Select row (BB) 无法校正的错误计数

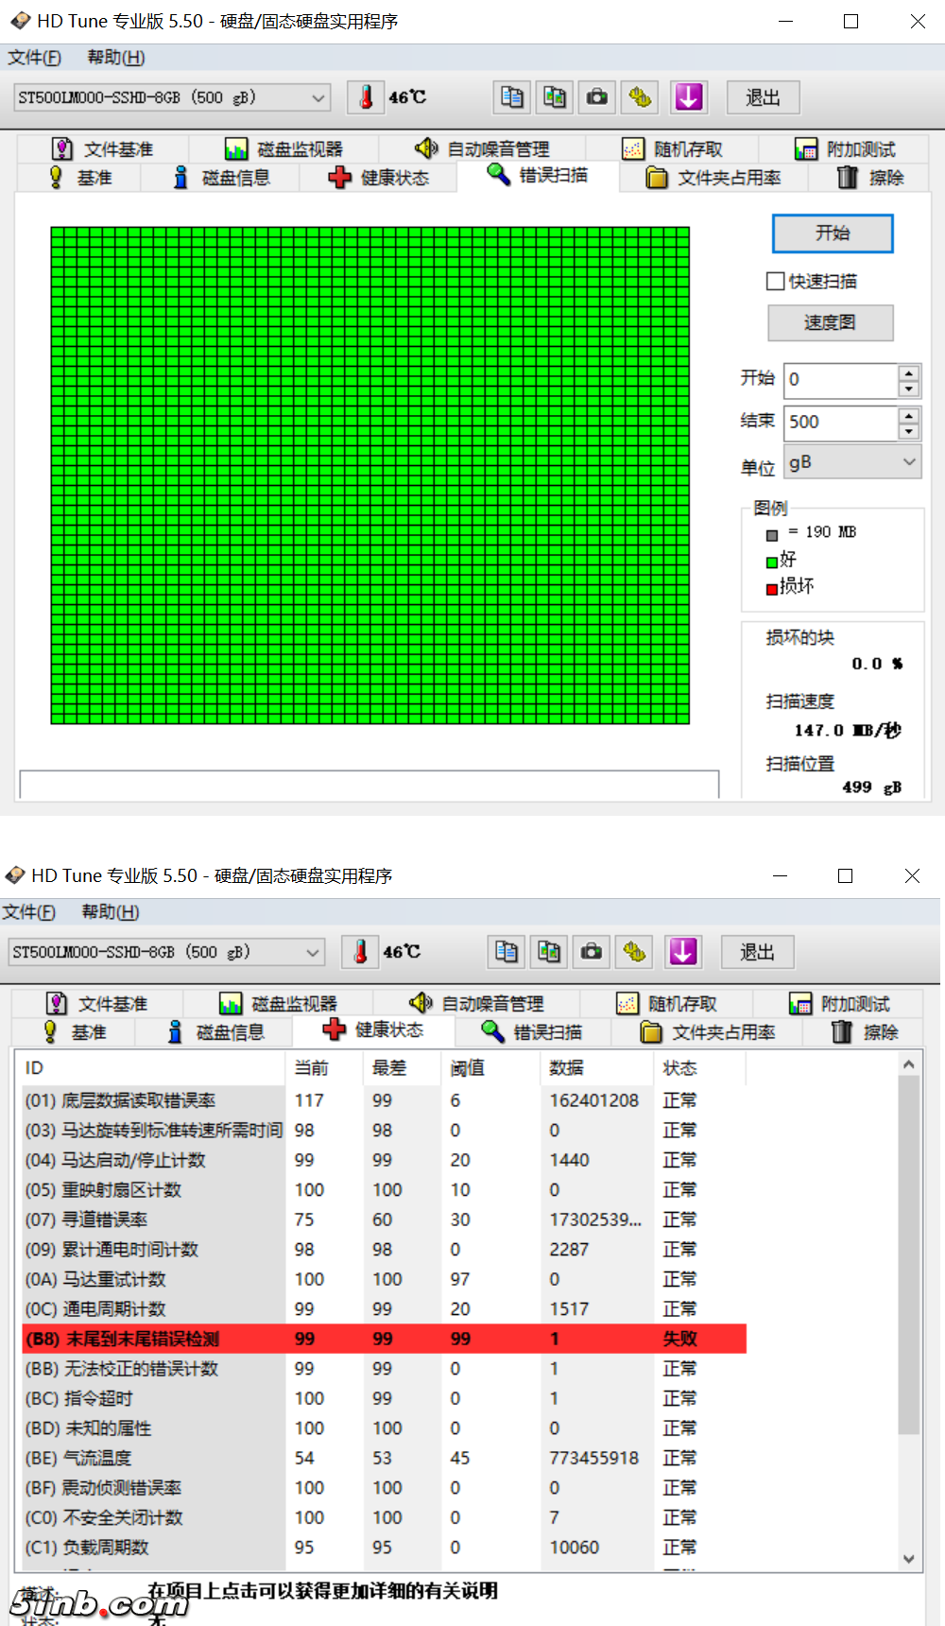point(385,1369)
